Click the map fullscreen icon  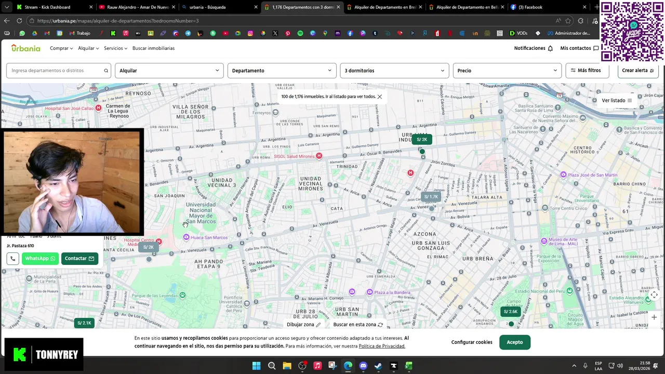pyautogui.click(x=654, y=295)
